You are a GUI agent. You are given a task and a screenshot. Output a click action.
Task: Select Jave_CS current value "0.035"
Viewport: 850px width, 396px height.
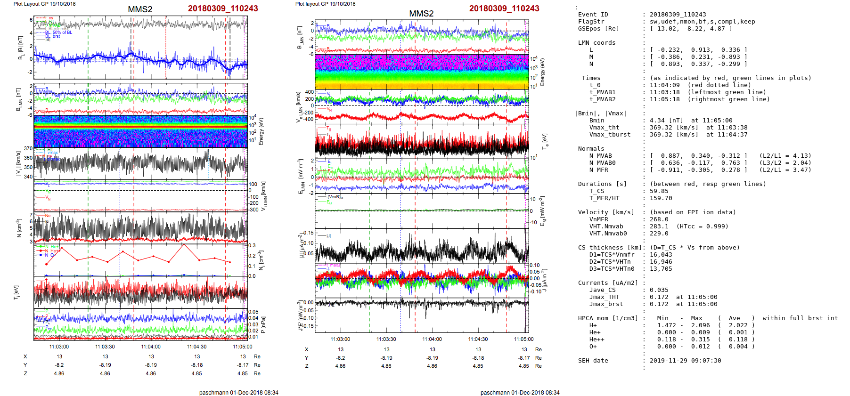659,290
